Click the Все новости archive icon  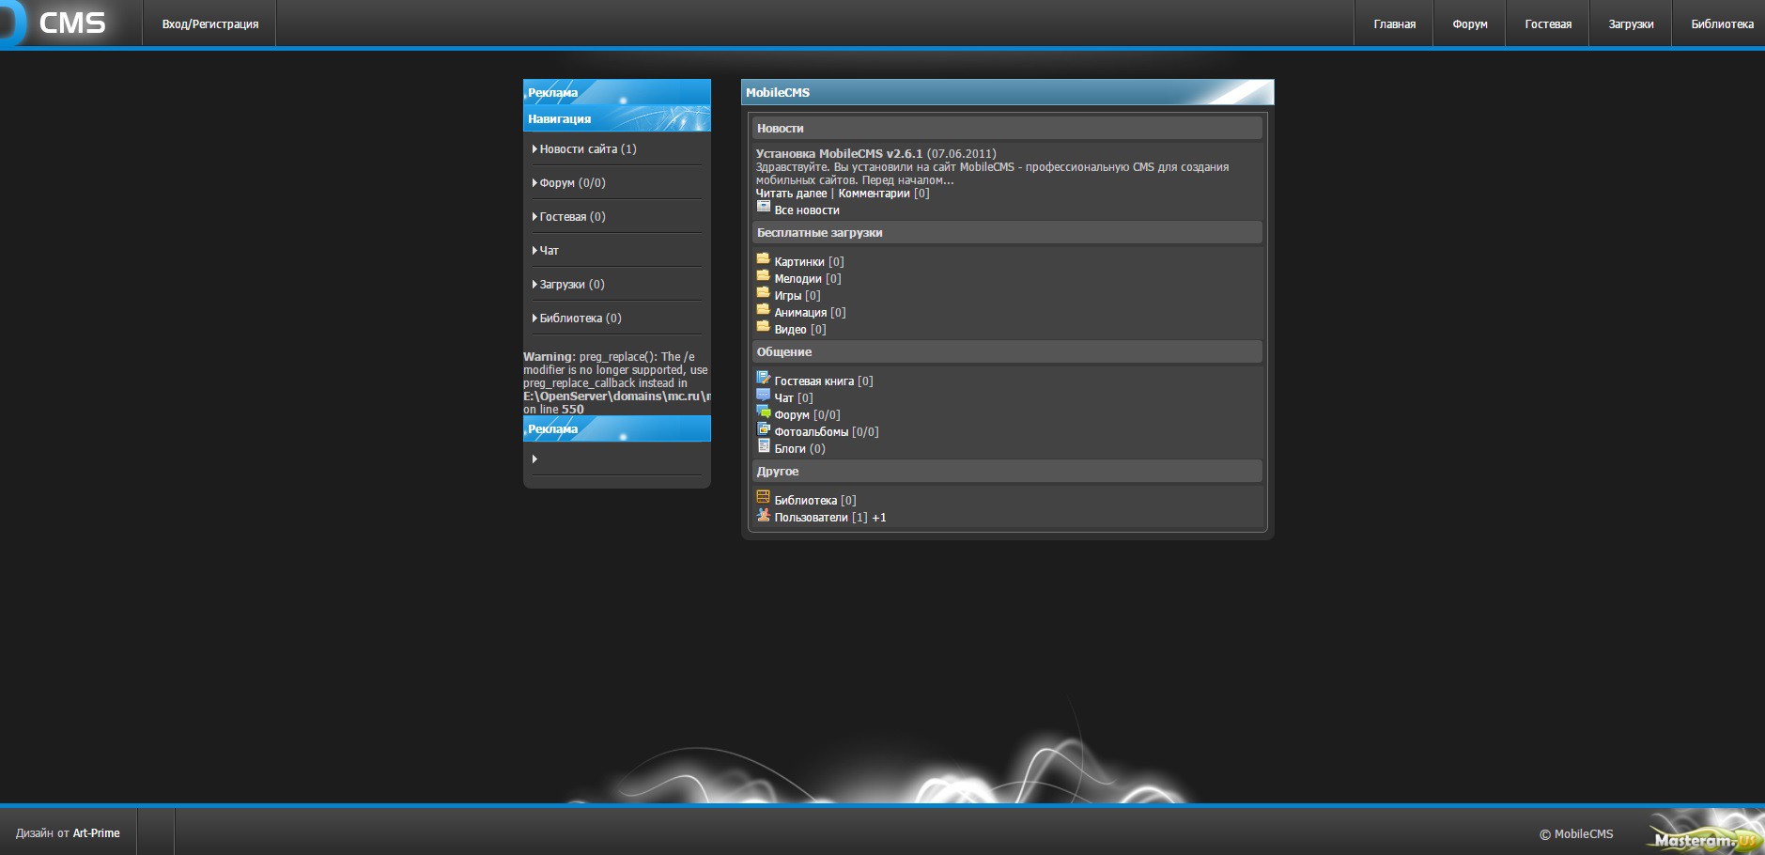pyautogui.click(x=763, y=207)
